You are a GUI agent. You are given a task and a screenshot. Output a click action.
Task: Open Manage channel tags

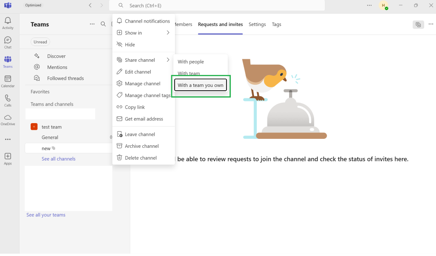(x=143, y=95)
